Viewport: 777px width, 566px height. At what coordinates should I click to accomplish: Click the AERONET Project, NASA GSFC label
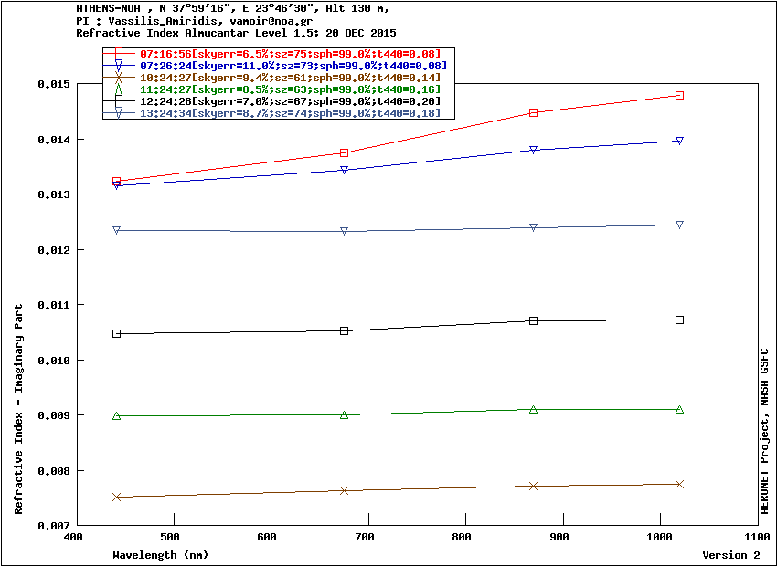(764, 431)
